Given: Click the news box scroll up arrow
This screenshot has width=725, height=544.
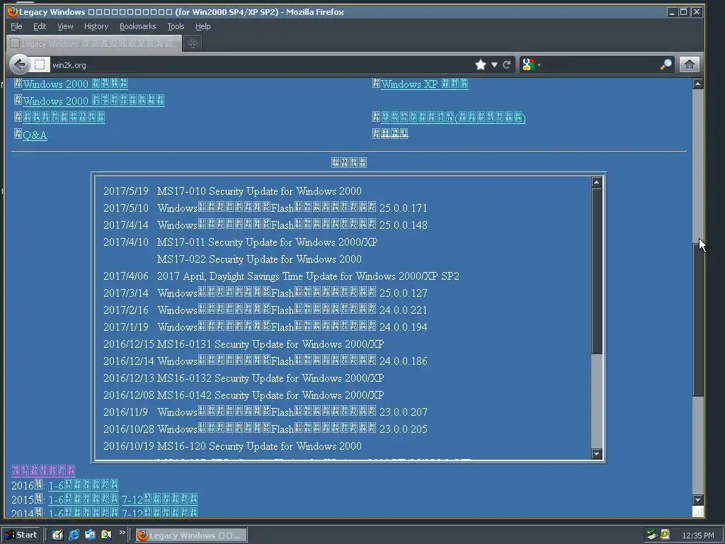Looking at the screenshot, I should 596,182.
